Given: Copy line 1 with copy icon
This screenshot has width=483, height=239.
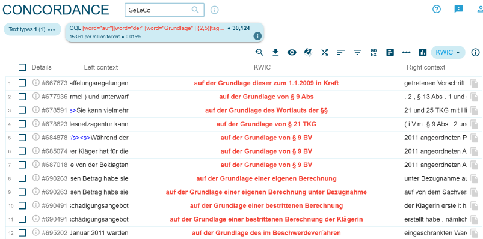Looking at the screenshot, I should click(x=475, y=83).
